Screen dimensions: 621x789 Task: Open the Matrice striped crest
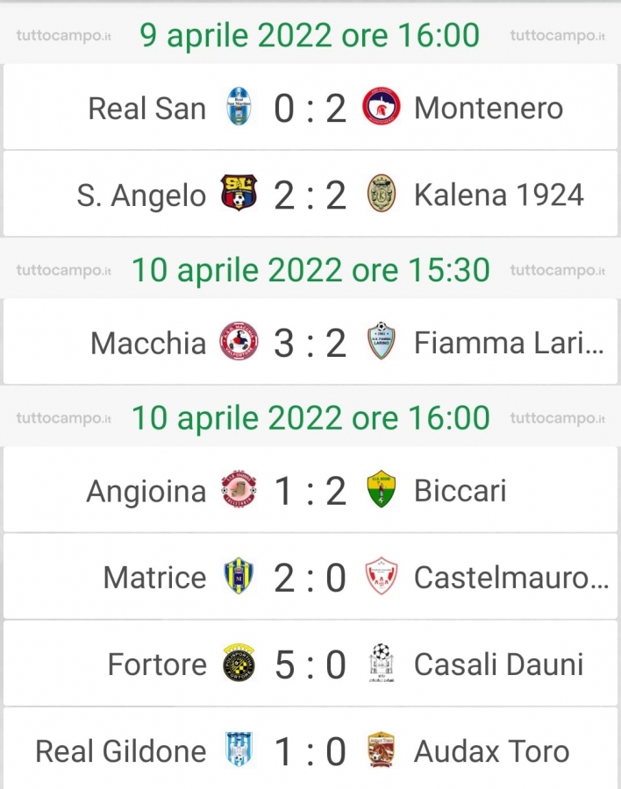pos(239,576)
